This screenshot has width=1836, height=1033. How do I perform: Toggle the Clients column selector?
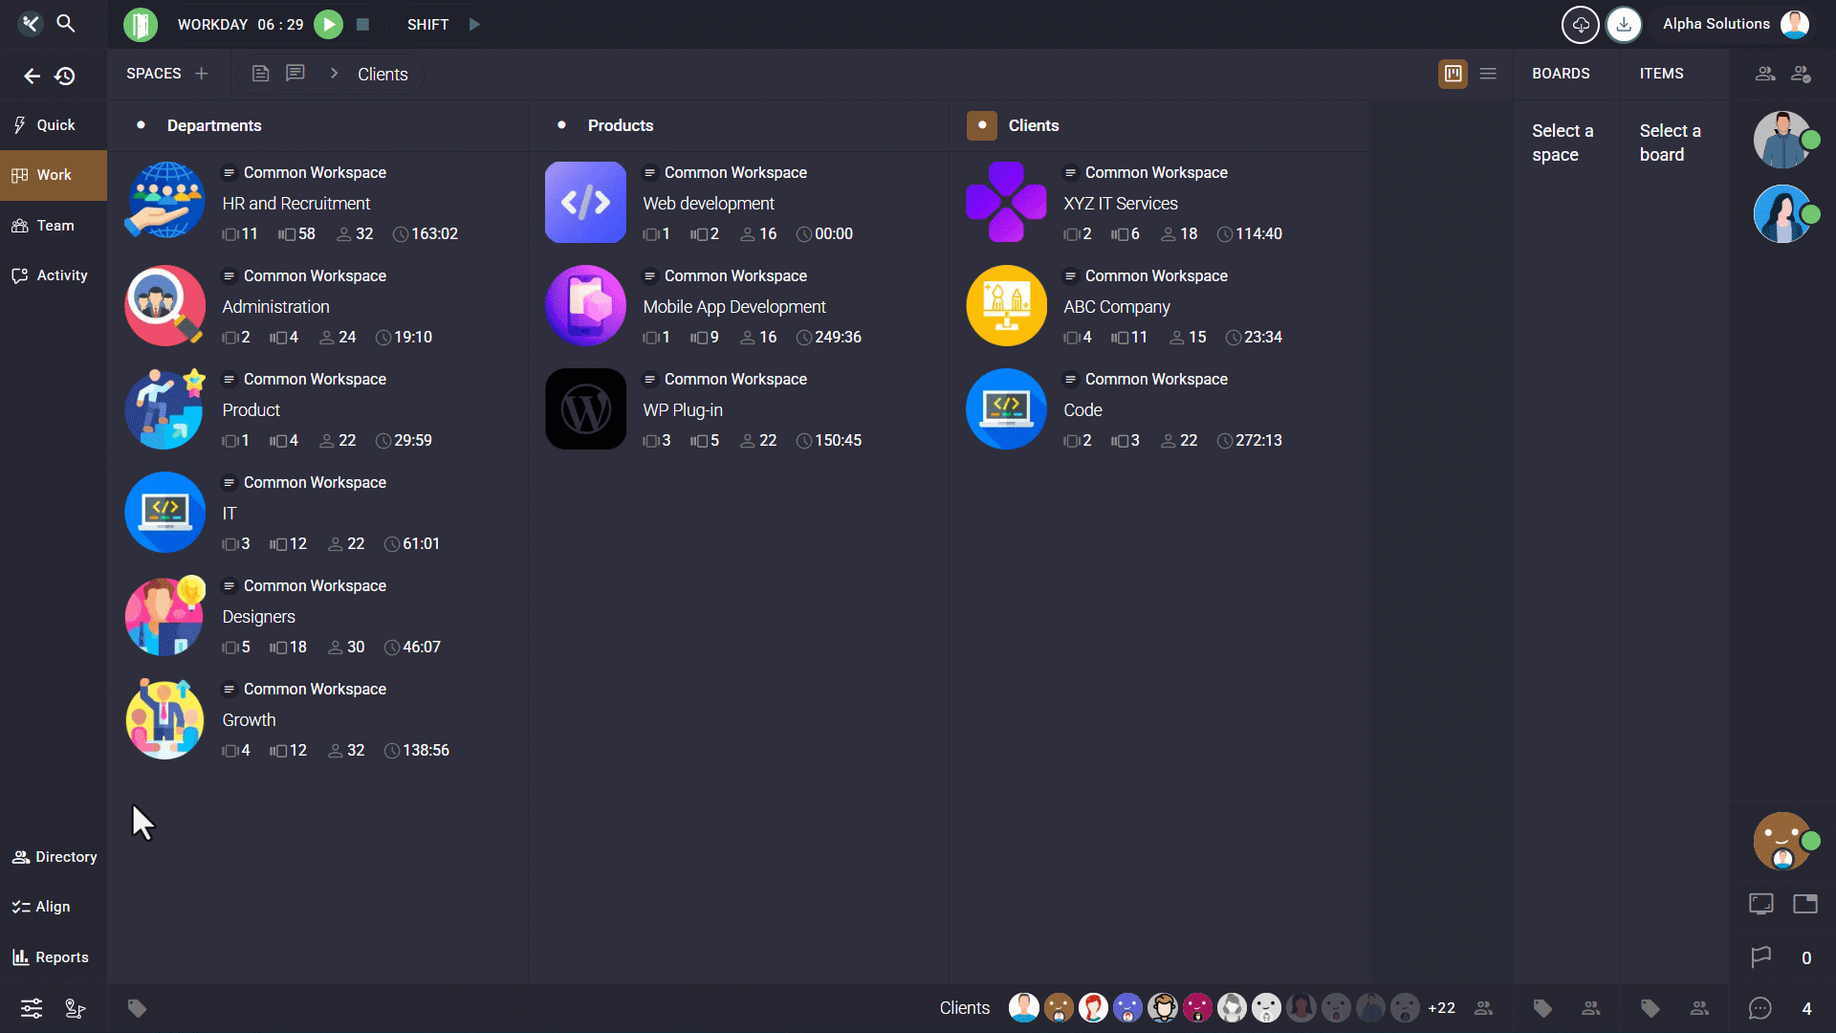[x=981, y=125]
